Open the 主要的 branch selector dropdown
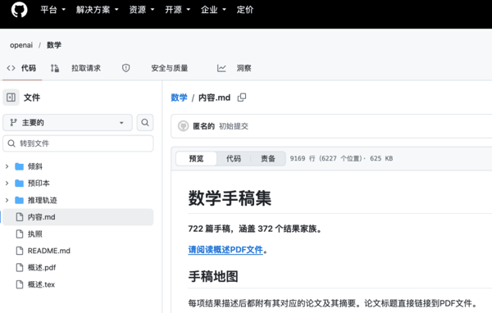The width and height of the screenshot is (492, 313). coord(67,123)
